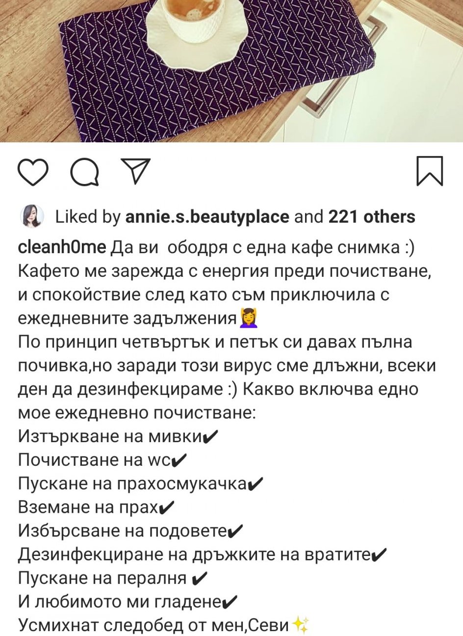Screen dimensions: 463x636
Task: Tap checkmark after Изтъркване на мивки
Action: point(209,436)
